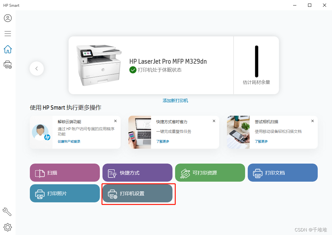
Task: Open the 打印文档 print documents tile
Action: (x=283, y=173)
